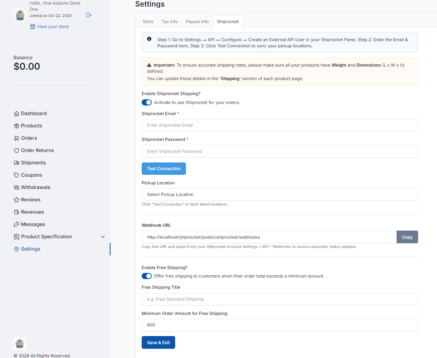Click the Minimum Order Amount field showing 600
This screenshot has height=358, width=437.
[x=280, y=325]
